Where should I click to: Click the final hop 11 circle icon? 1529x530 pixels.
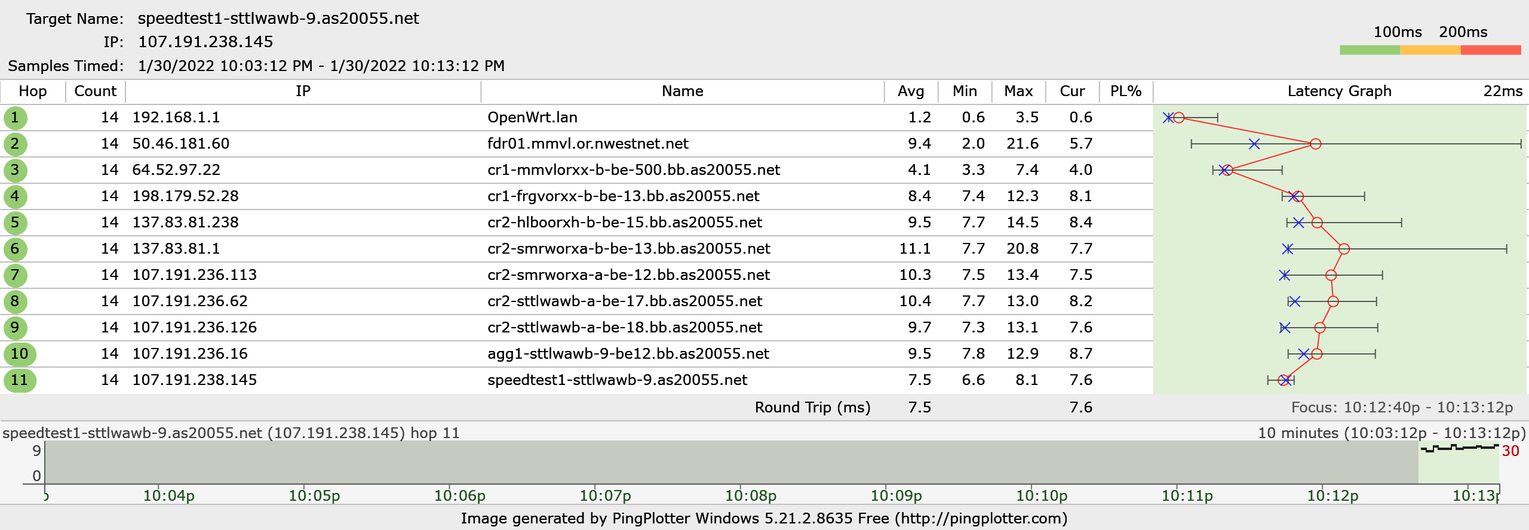tap(20, 380)
